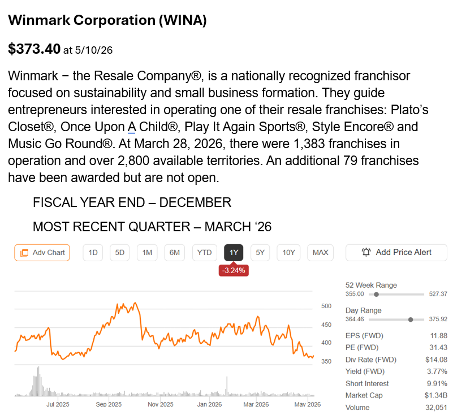The image size is (453, 419).
Task: Click the -3.24% change badge
Action: coord(234,271)
